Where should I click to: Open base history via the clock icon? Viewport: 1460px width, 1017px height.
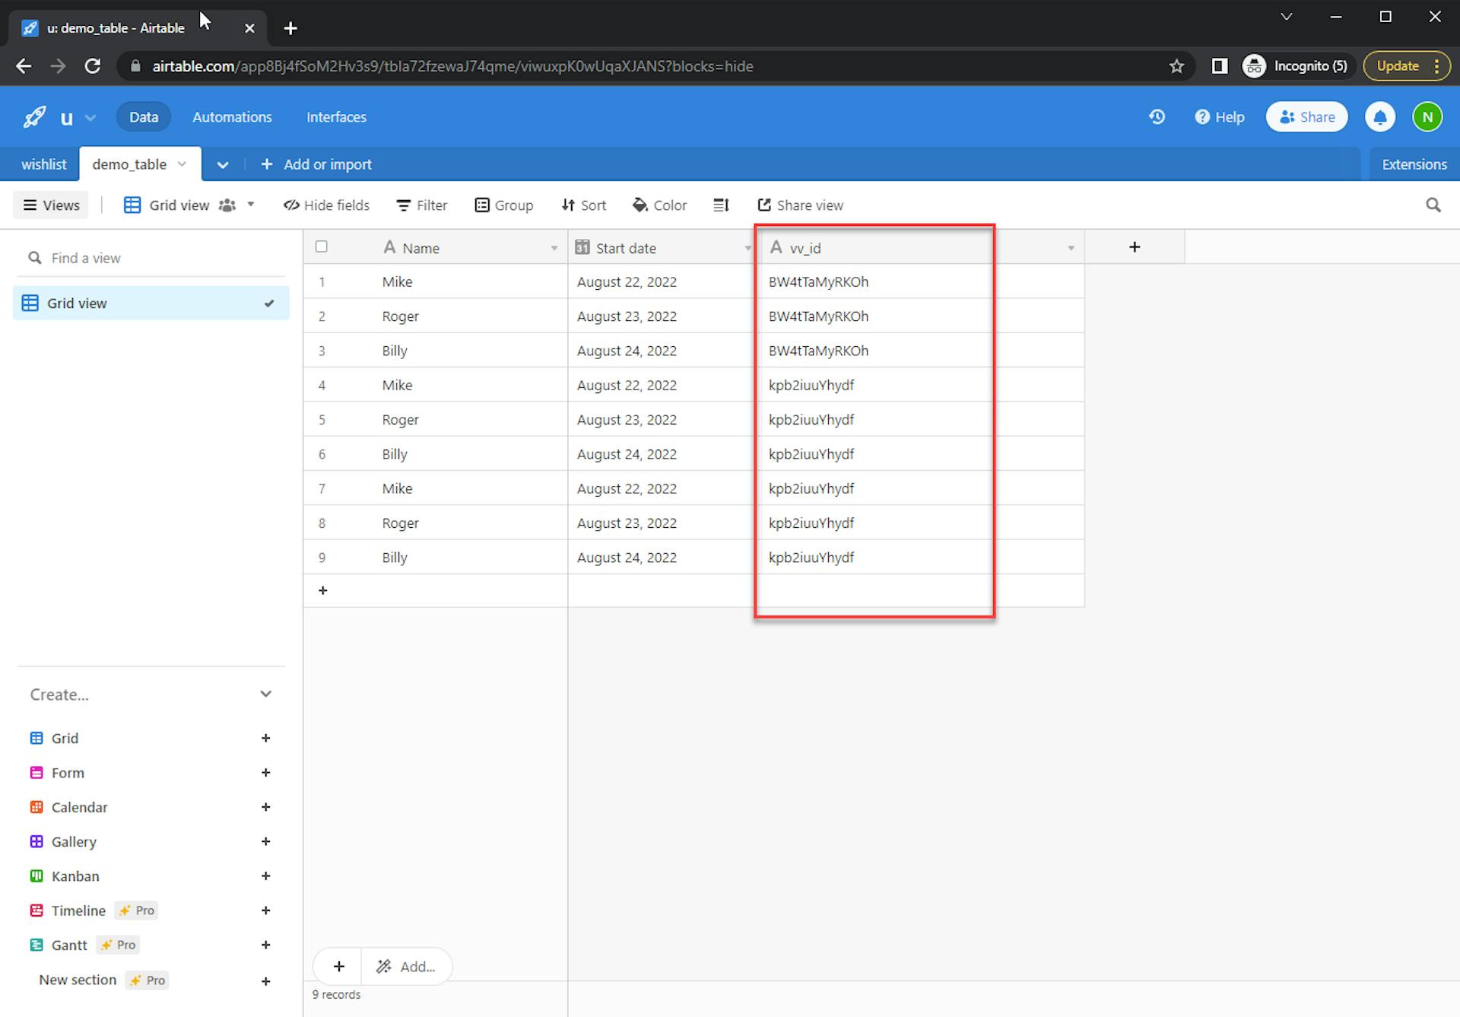[1157, 116]
